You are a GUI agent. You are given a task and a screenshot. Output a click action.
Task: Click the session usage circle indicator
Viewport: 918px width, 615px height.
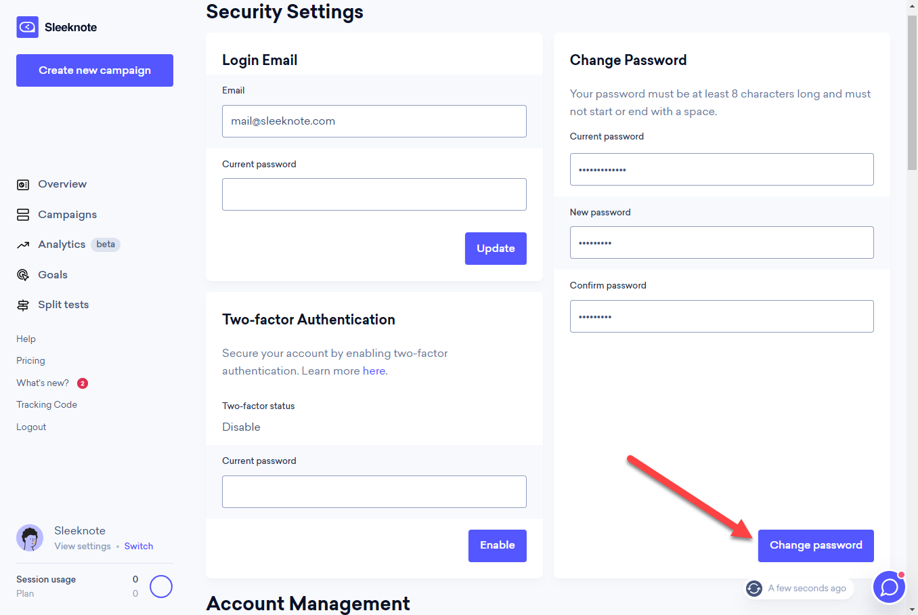(x=161, y=587)
